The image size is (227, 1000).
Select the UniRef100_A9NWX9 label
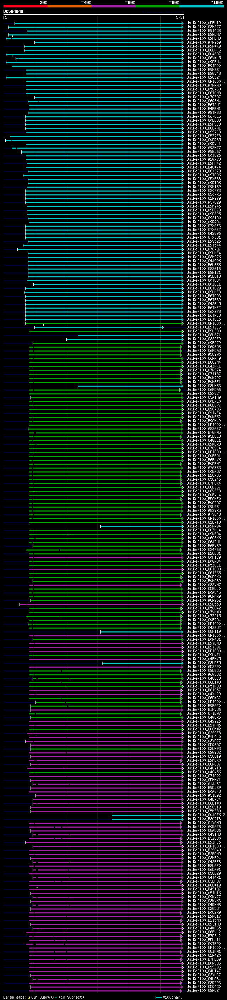pyautogui.click(x=203, y=46)
